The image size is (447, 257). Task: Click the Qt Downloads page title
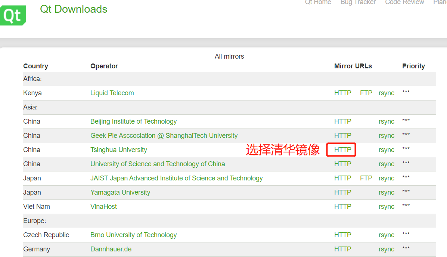(x=74, y=9)
